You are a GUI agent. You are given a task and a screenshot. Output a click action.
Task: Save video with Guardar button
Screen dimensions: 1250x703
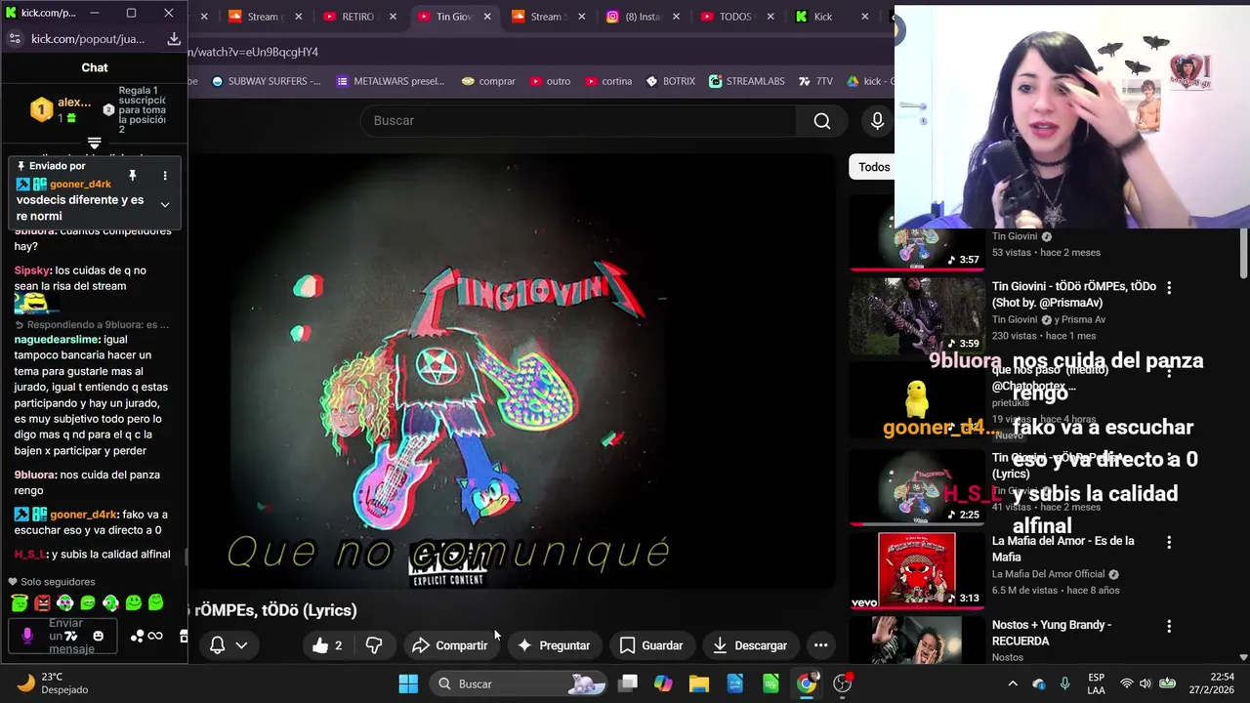(x=651, y=645)
